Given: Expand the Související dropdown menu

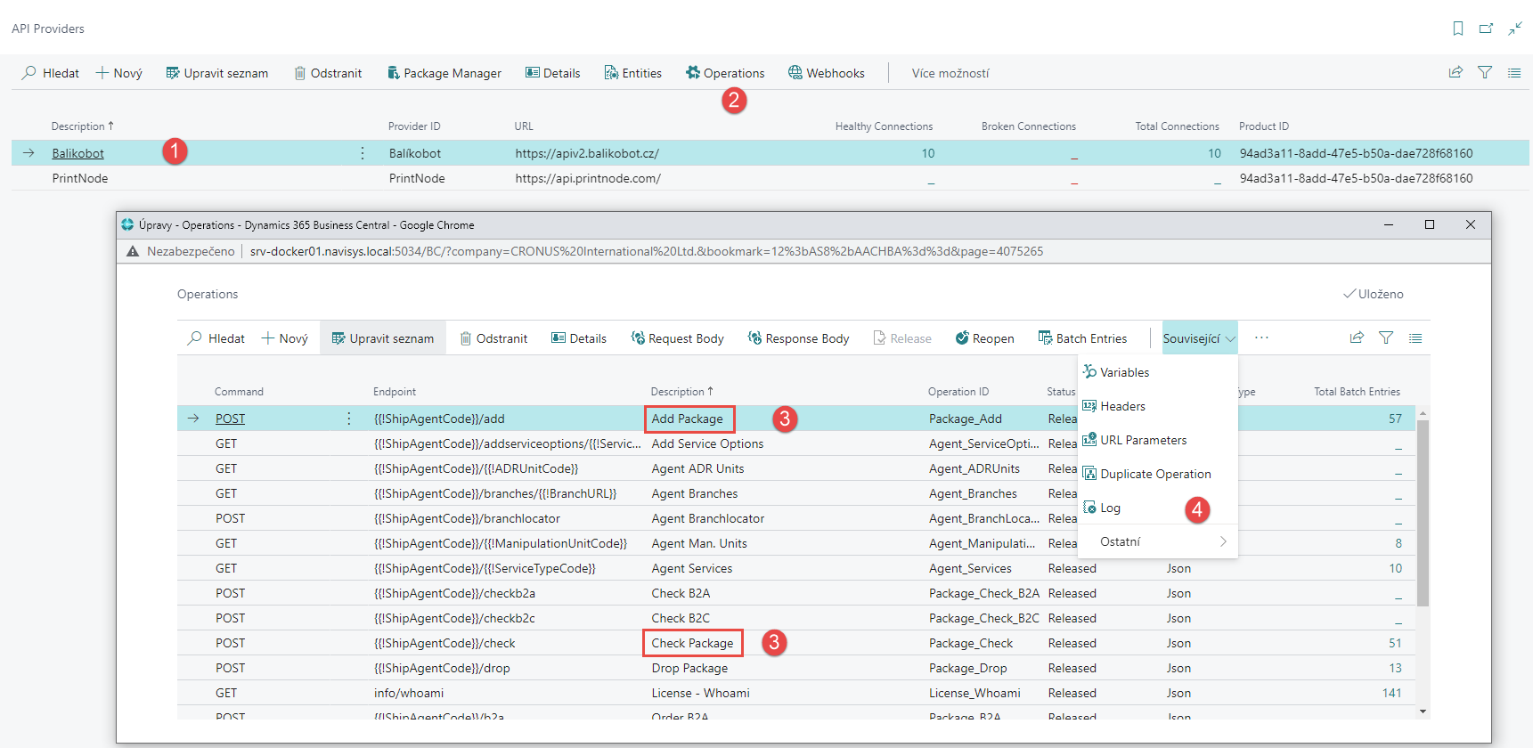Looking at the screenshot, I should 1199,338.
